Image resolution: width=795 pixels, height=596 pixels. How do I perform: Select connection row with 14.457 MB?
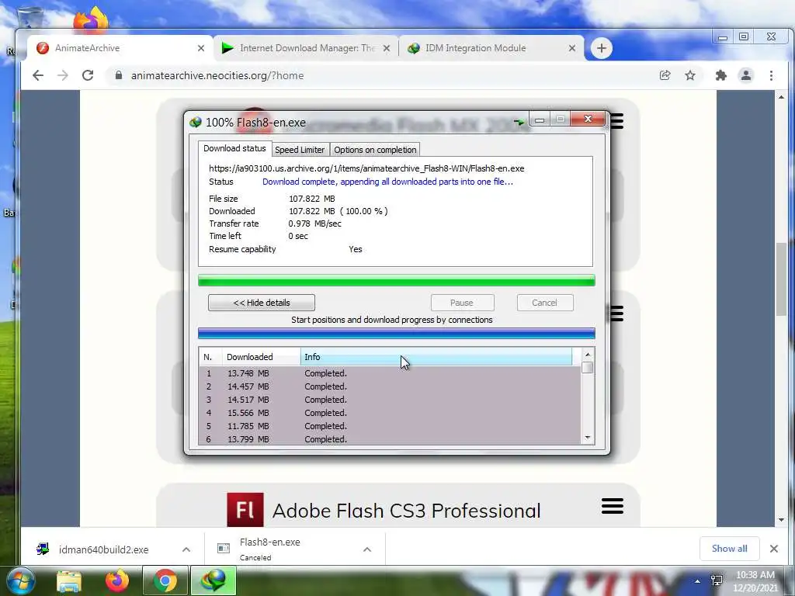point(390,386)
